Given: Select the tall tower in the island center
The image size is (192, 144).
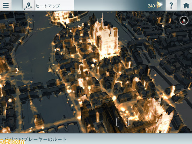Looking at the screenshot, I should [x=82, y=71].
